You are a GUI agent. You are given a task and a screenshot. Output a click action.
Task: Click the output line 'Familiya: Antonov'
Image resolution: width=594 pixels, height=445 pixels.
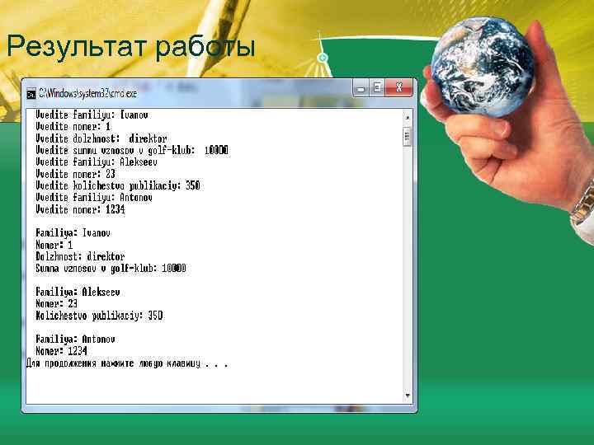point(75,339)
